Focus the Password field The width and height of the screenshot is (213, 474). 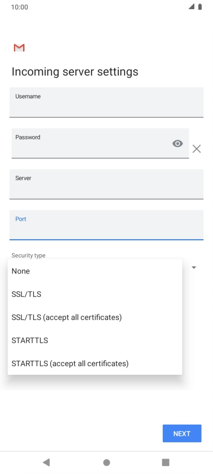100,143
